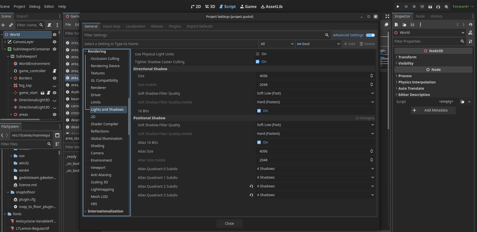Viewport: 477px width, 232px height.
Task: Hide the CanvasLayer node with eye icon
Action: pos(55,42)
